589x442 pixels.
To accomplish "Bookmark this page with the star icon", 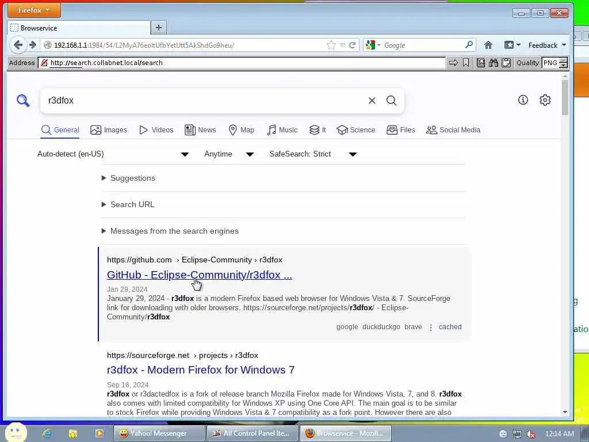I will 331,45.
